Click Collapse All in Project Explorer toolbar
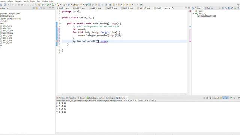240x135 pixels. point(33,8)
